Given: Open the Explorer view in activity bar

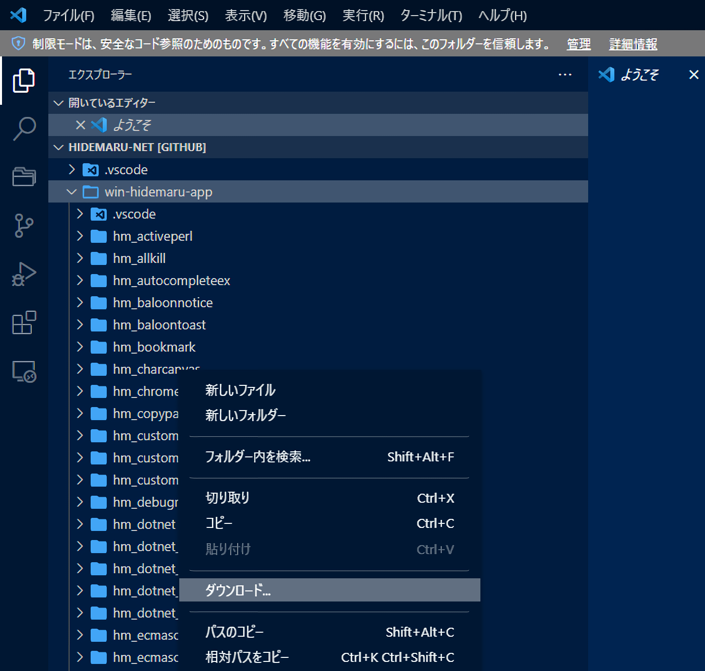Looking at the screenshot, I should 24,81.
